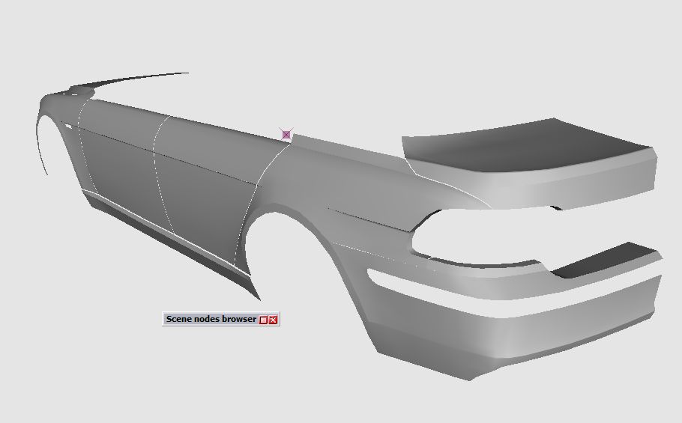Screen dimensions: 682x423
Task: Click the Scene nodes browser title bar
Action: (x=211, y=319)
